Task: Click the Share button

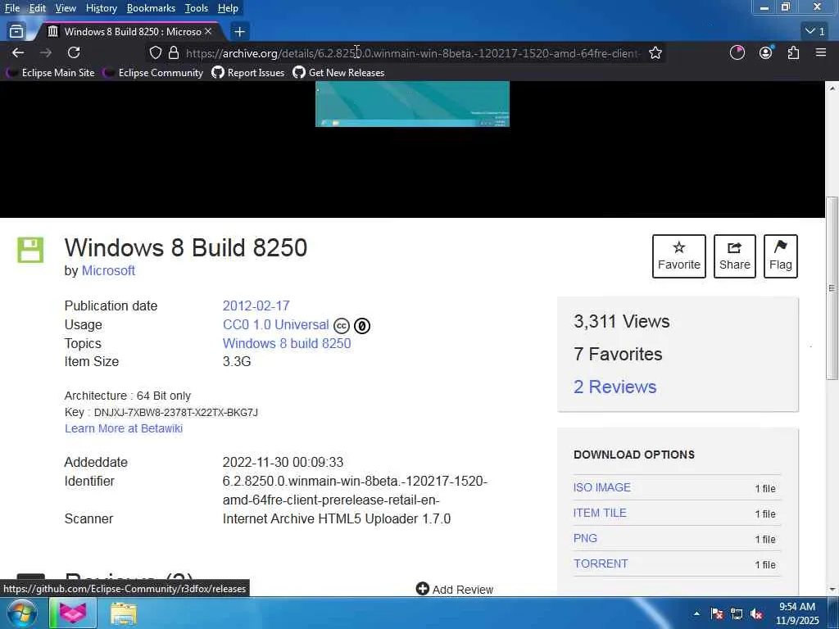Action: click(x=734, y=256)
